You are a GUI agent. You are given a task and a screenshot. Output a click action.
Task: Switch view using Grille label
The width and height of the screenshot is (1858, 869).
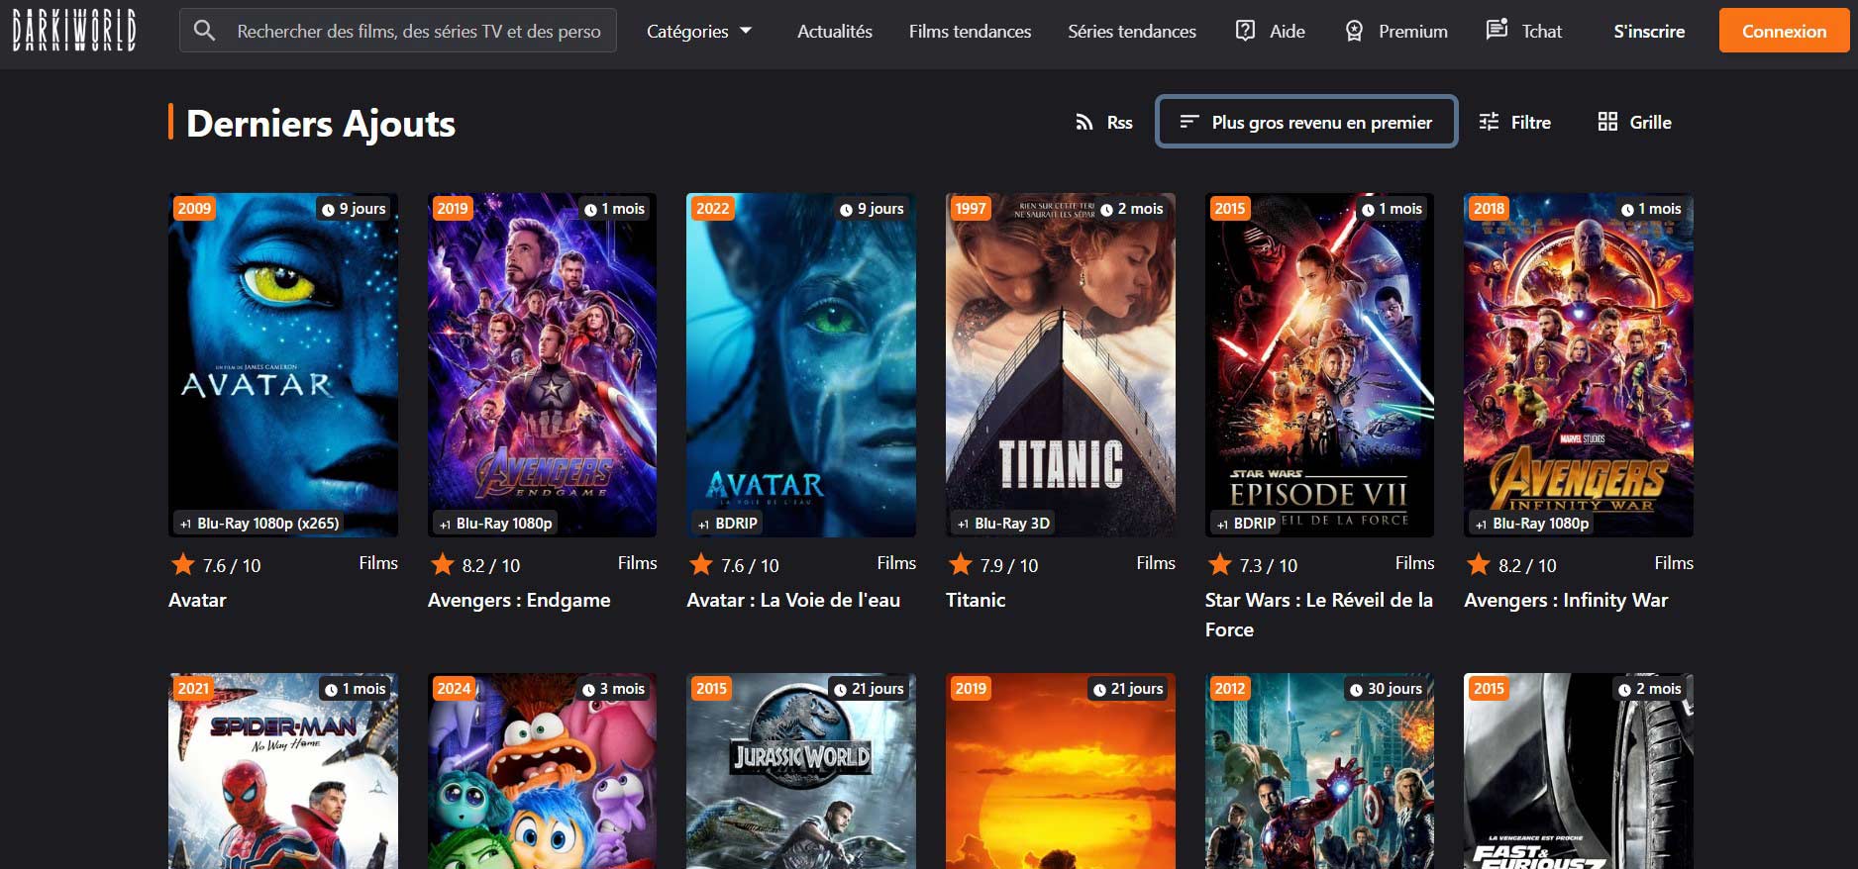[x=1651, y=122]
